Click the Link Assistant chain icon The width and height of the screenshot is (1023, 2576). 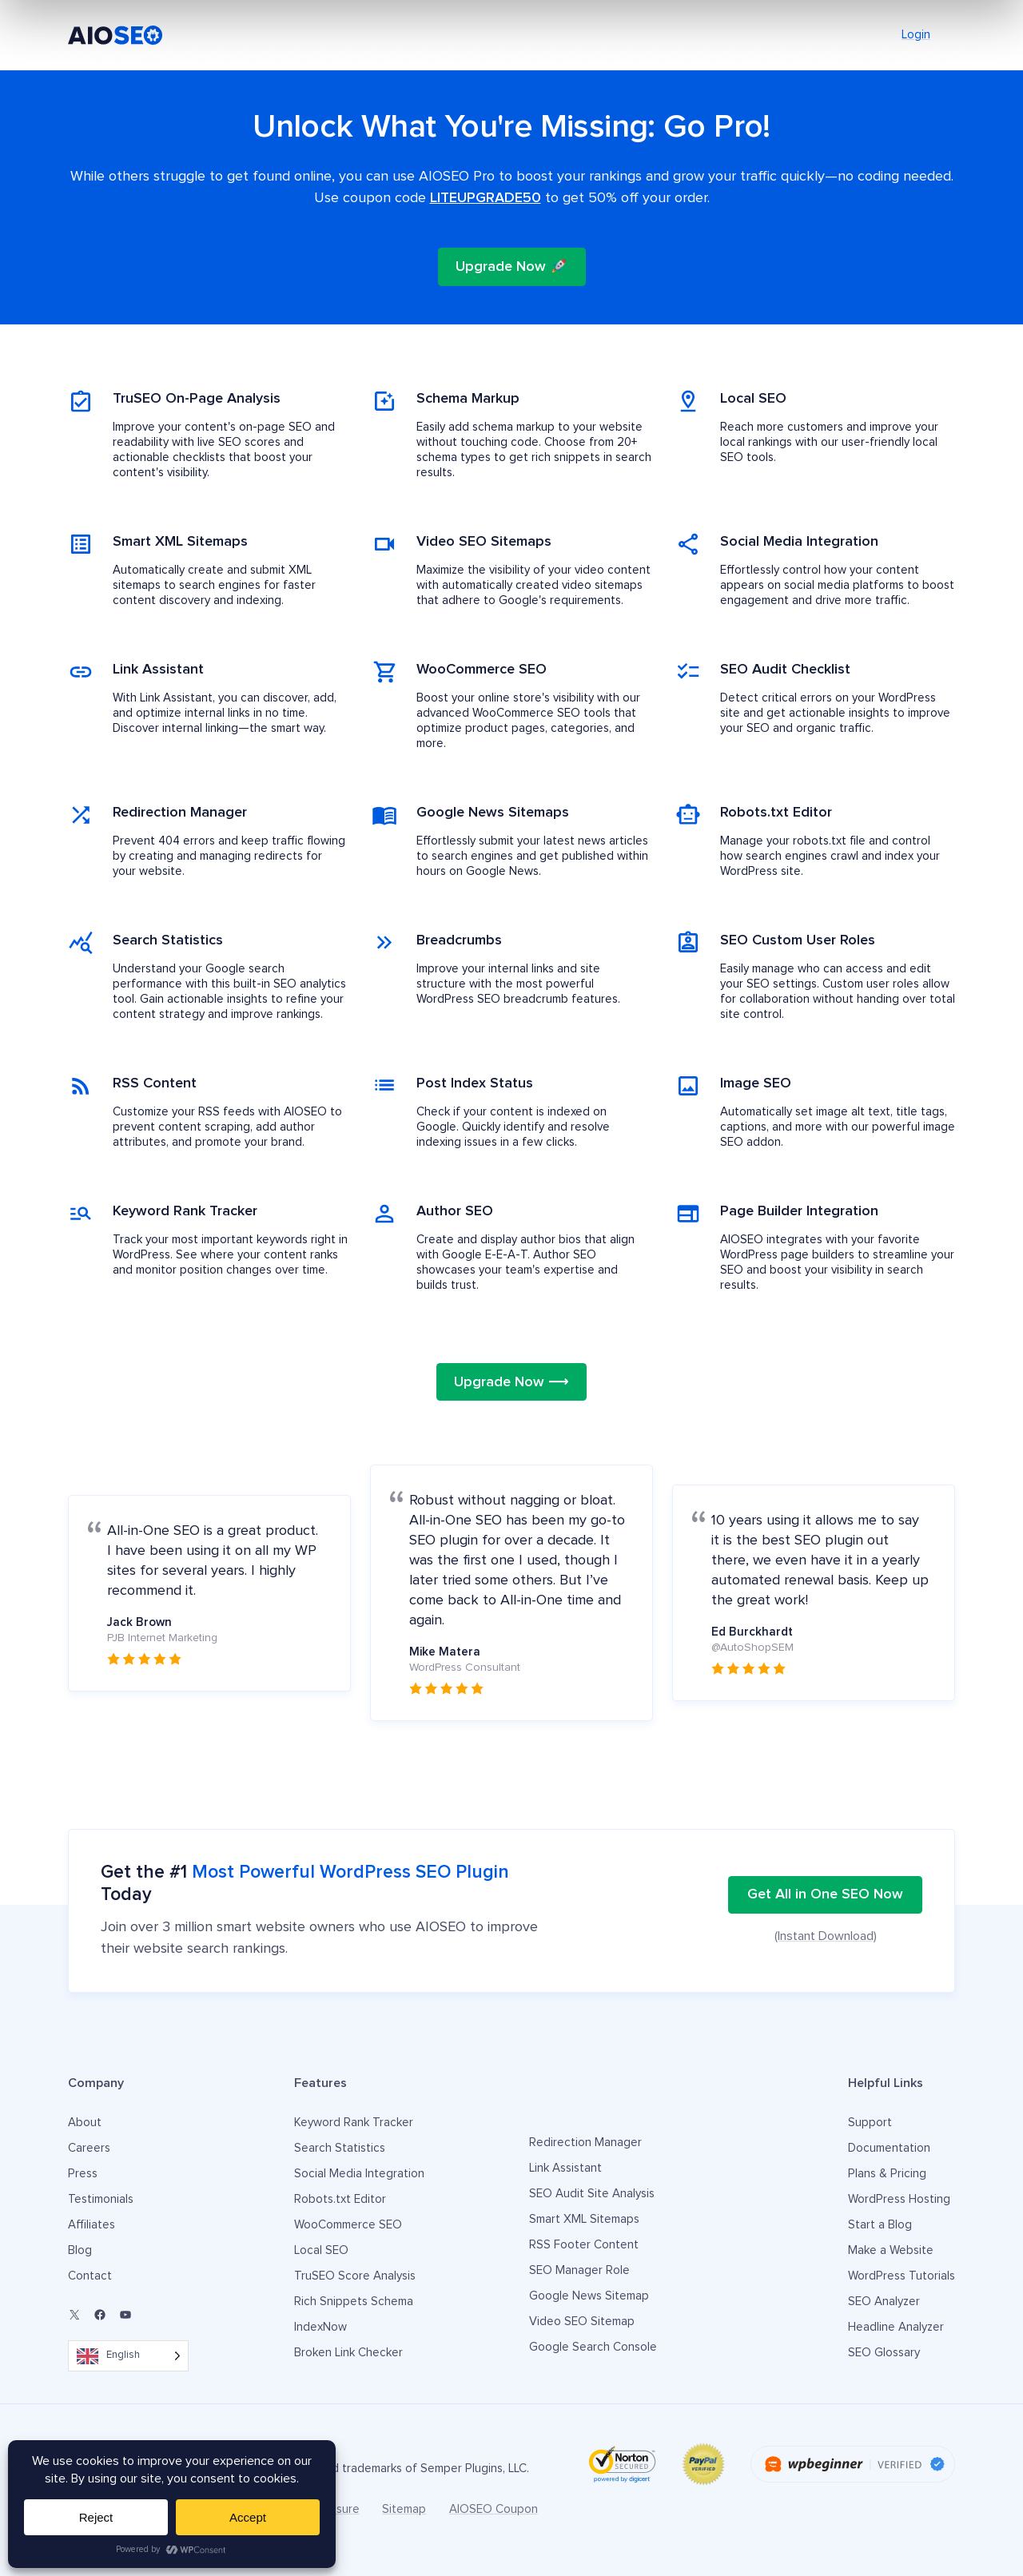point(81,671)
